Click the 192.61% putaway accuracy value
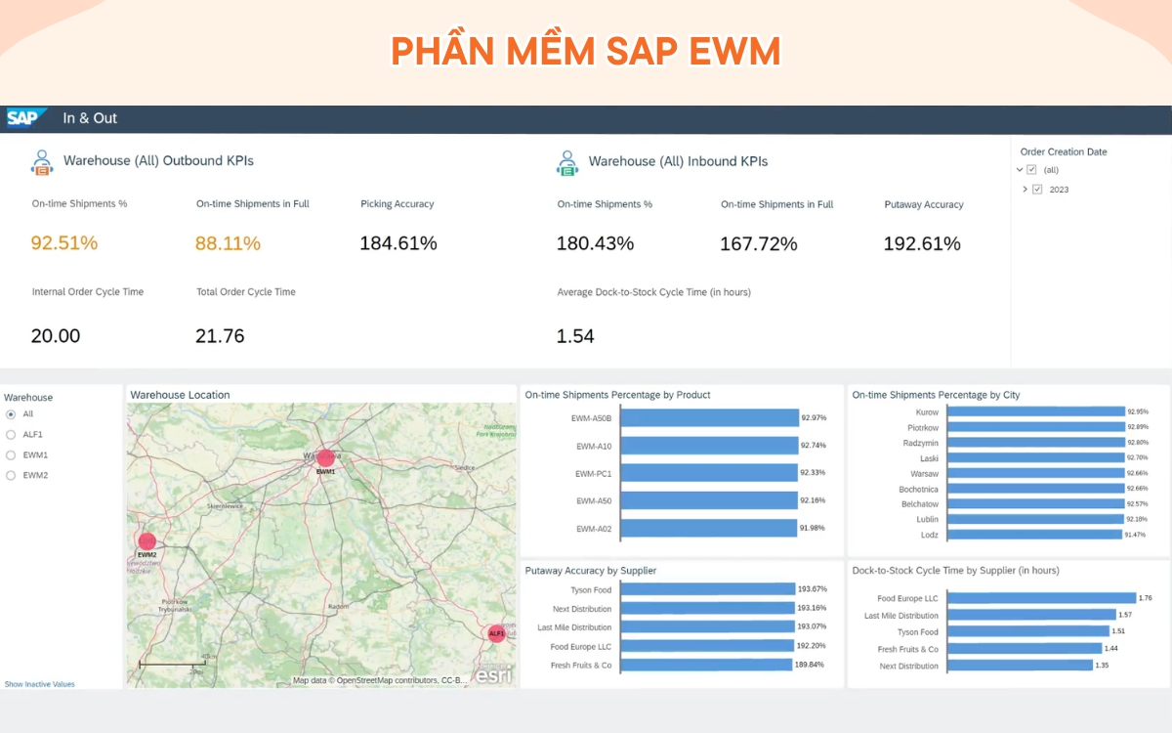The image size is (1172, 733). [922, 243]
